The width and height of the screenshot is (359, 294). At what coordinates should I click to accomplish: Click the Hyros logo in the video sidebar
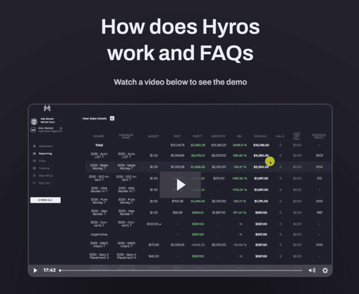(x=47, y=108)
